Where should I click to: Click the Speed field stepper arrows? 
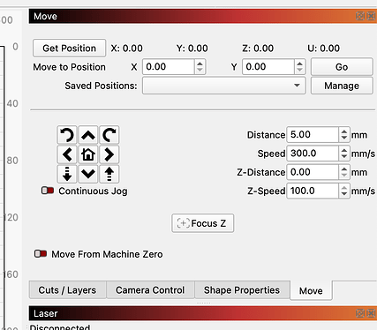click(344, 154)
